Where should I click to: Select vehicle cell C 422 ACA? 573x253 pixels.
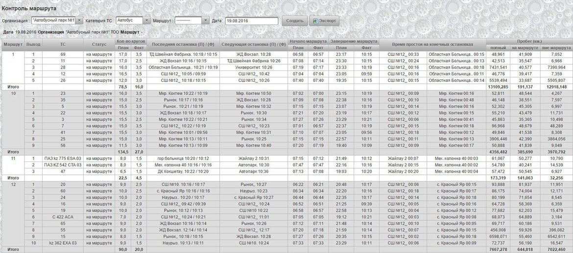pyautogui.click(x=63, y=216)
